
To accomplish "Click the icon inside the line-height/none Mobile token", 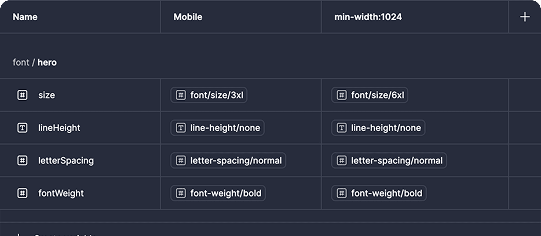I will pos(181,128).
